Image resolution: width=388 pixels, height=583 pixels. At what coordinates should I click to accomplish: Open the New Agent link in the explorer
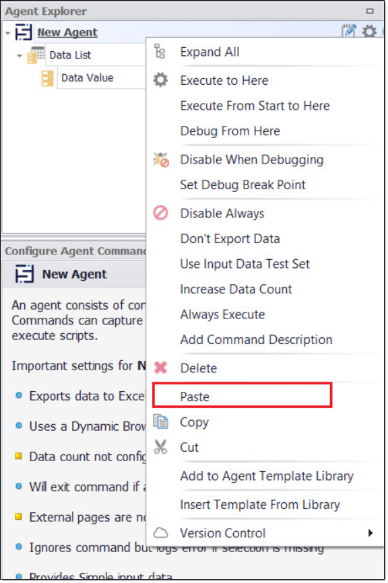tap(67, 32)
